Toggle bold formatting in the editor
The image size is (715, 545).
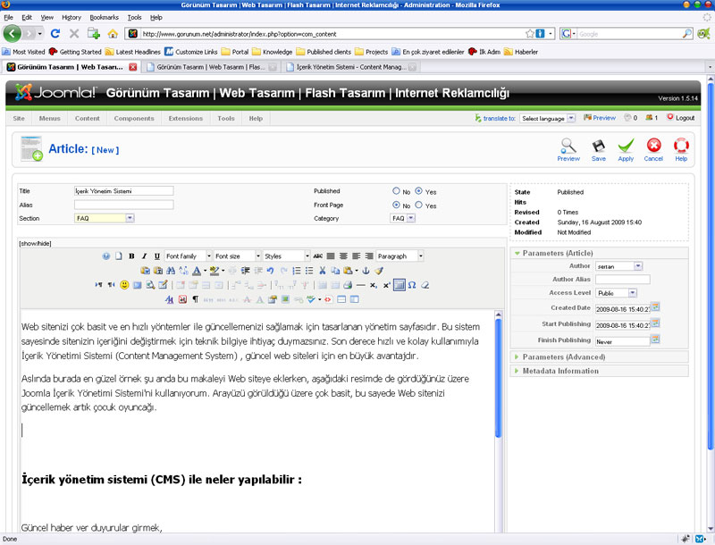[x=131, y=256]
